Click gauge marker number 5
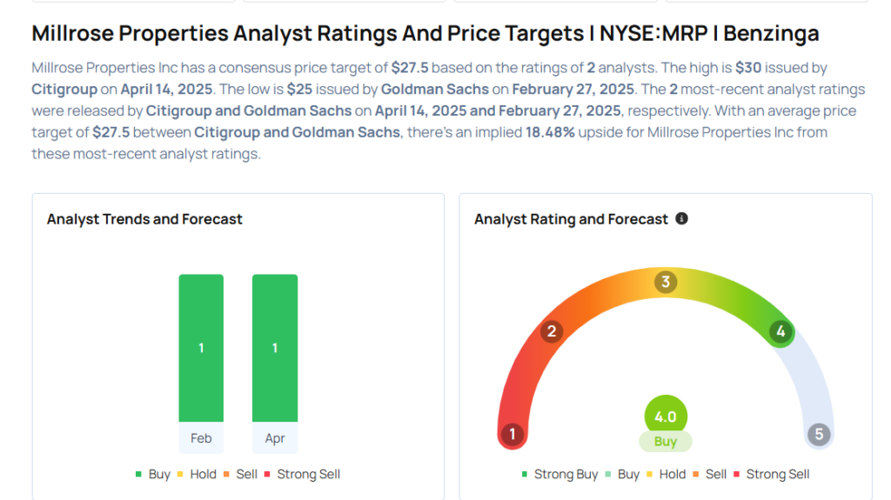891x500 pixels. point(818,434)
